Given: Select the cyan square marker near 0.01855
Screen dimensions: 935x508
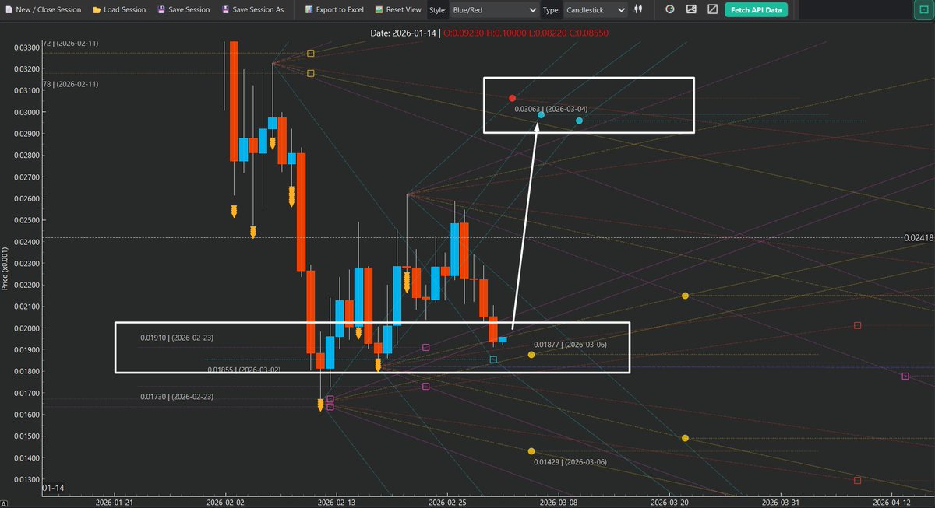Looking at the screenshot, I should (x=494, y=360).
